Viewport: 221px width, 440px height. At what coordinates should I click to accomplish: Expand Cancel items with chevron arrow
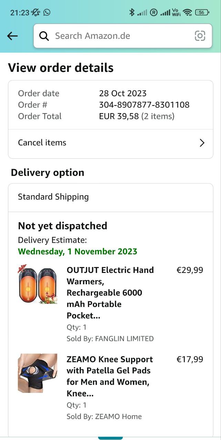pyautogui.click(x=202, y=143)
